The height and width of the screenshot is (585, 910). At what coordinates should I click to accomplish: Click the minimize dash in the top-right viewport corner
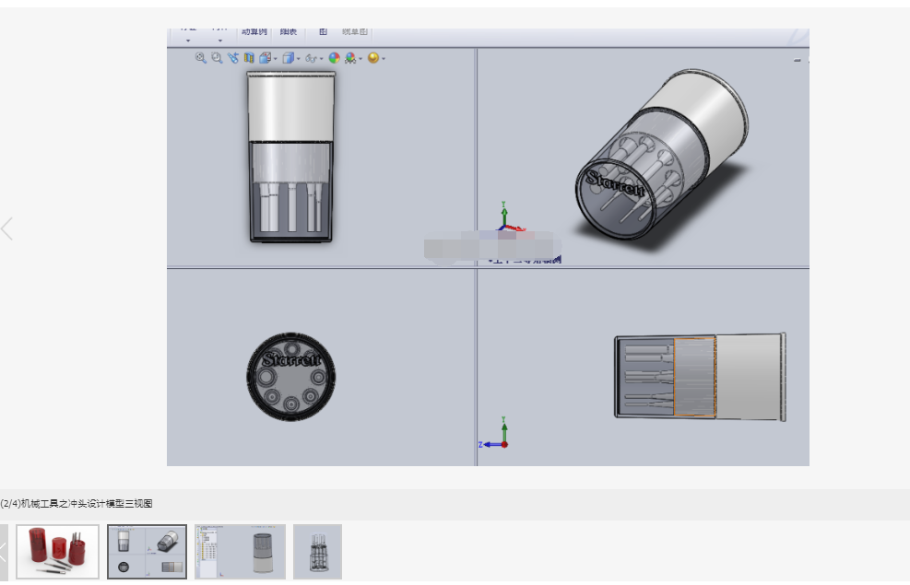click(x=798, y=60)
